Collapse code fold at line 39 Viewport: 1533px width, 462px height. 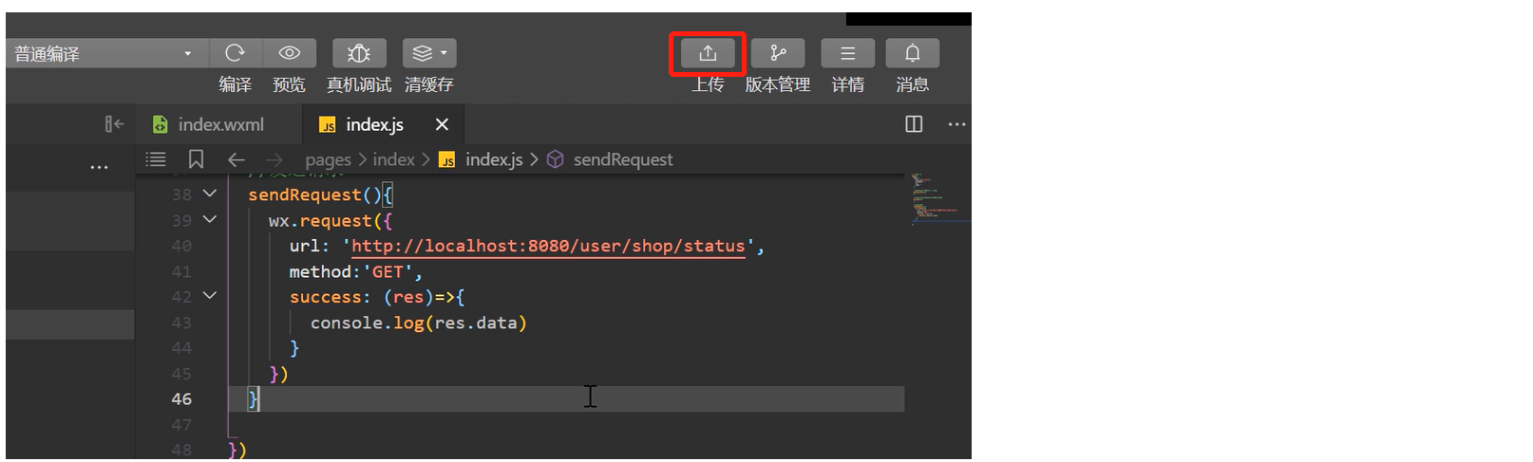(210, 219)
